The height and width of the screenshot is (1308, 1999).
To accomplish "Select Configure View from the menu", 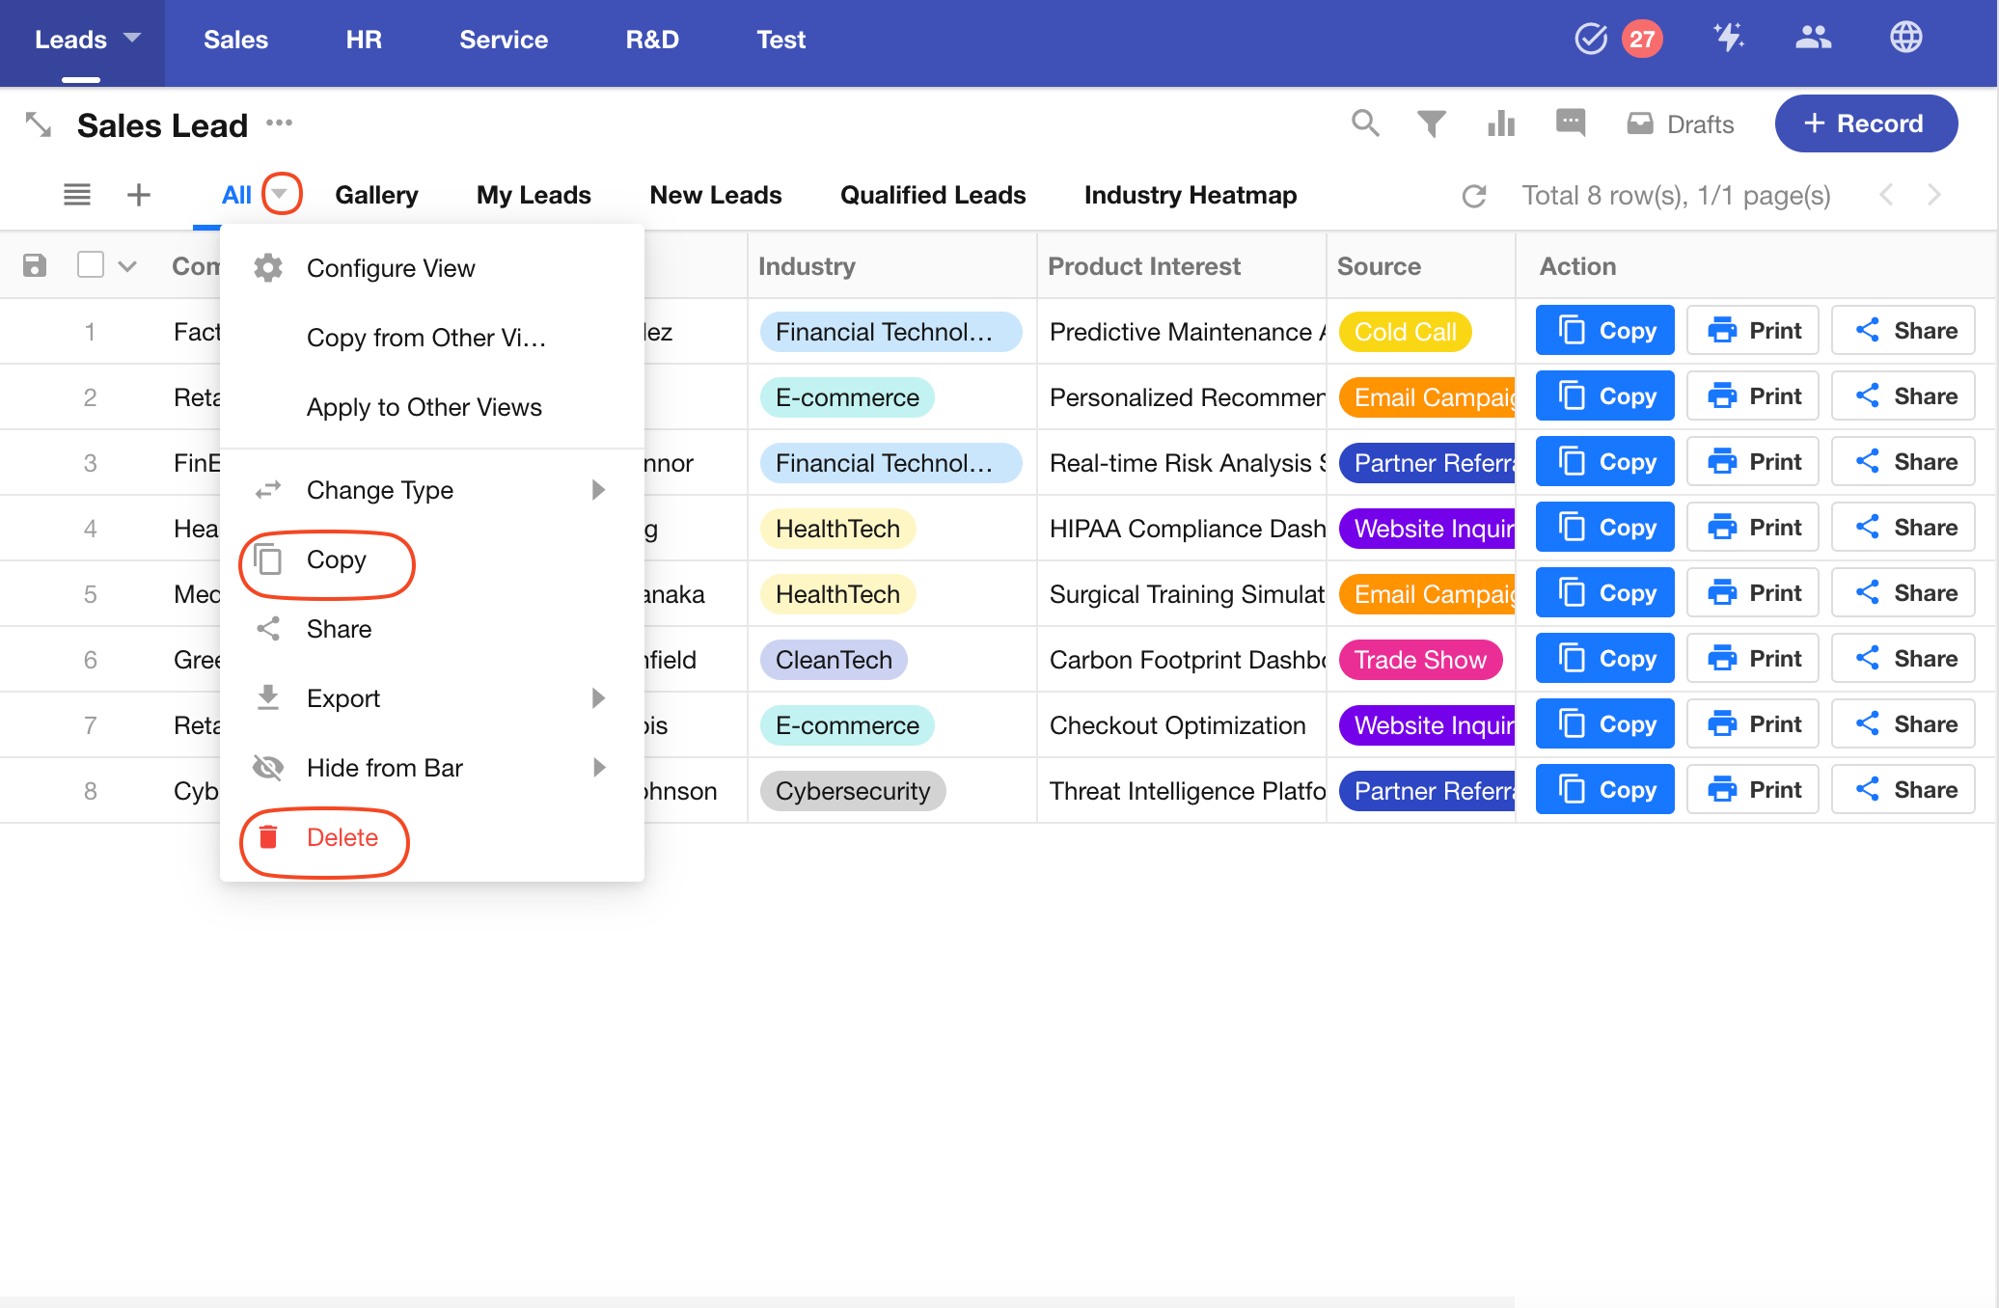I will coord(390,268).
